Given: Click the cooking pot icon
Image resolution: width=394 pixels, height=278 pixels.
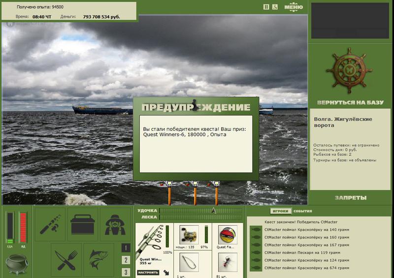Looking at the screenshot, I should pyautogui.click(x=17, y=264).
